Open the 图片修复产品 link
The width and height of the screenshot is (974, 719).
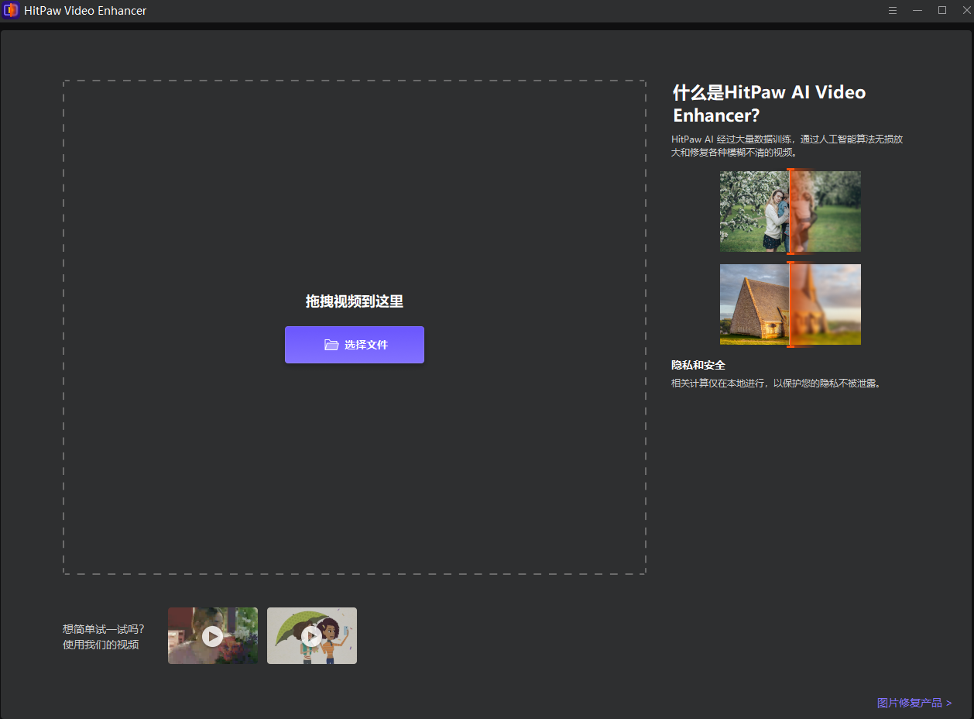pos(914,703)
